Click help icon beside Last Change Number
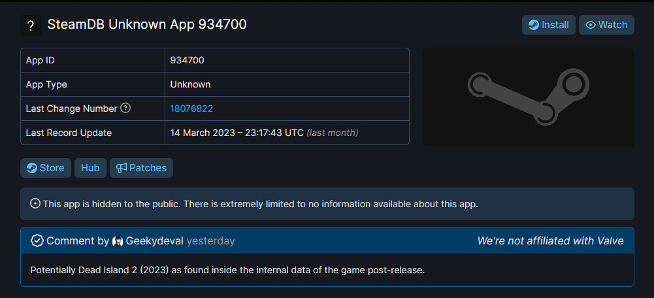The height and width of the screenshot is (298, 654). tap(125, 108)
